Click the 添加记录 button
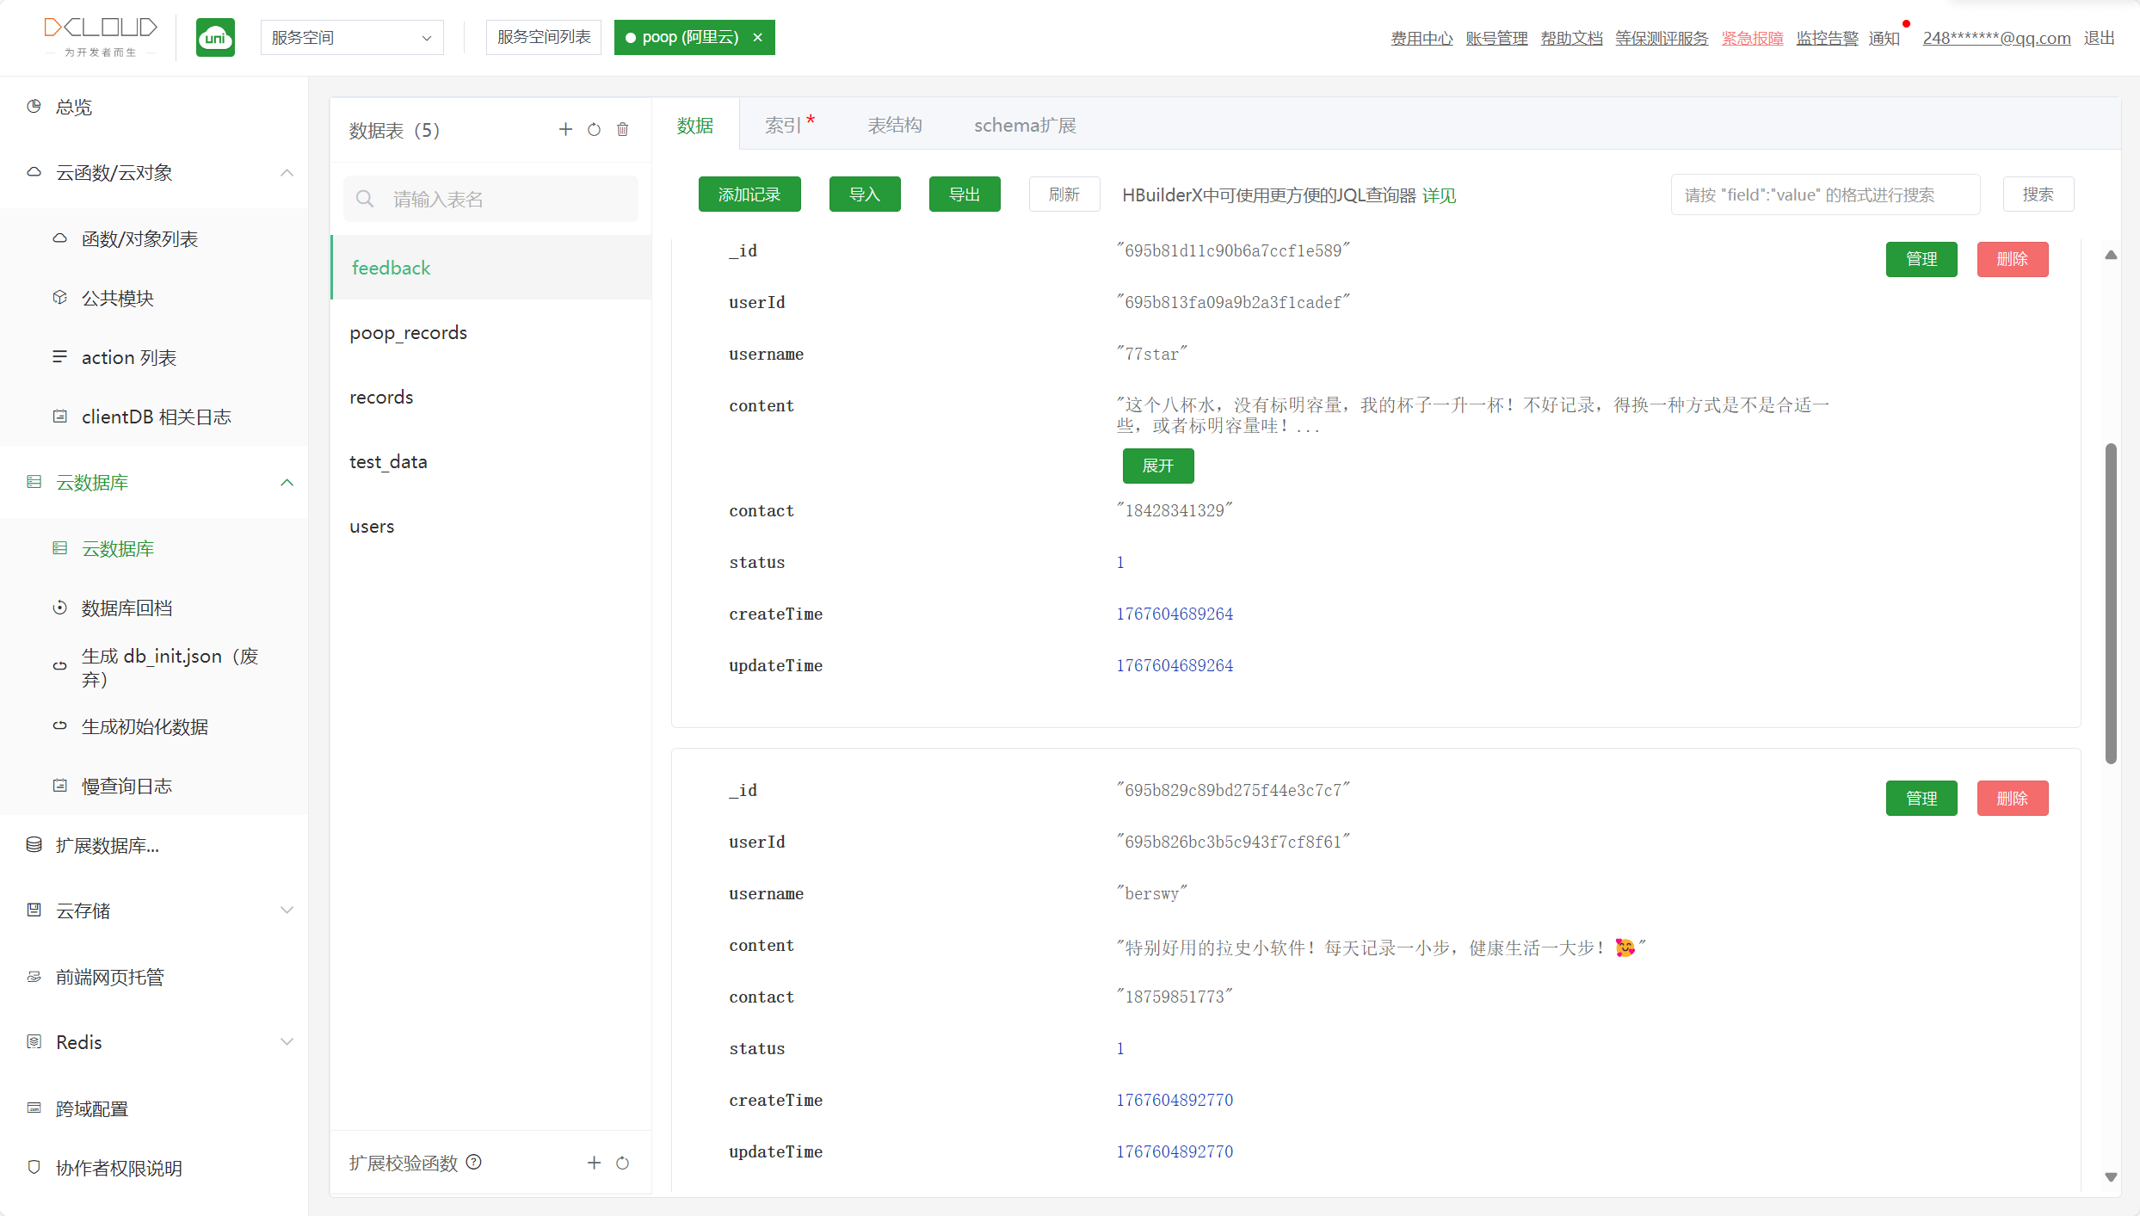This screenshot has height=1216, width=2140. [749, 194]
